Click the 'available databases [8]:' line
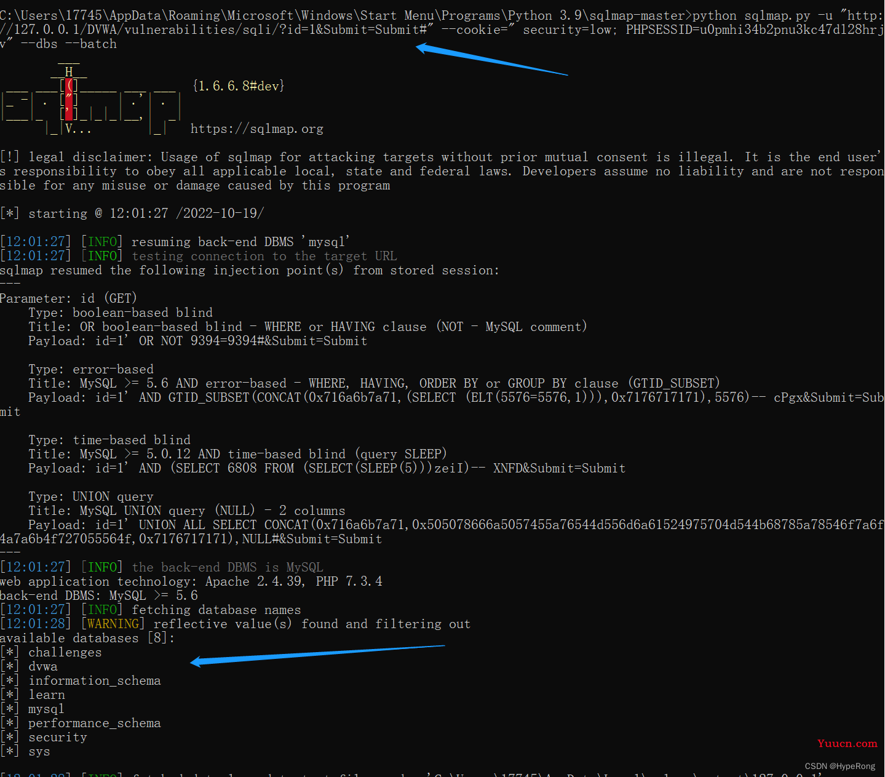 click(x=87, y=638)
